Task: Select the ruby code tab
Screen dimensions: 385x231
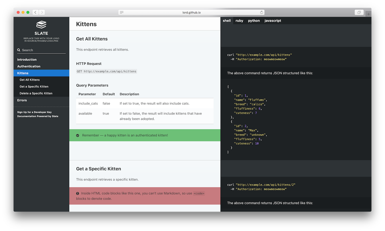Action: point(239,21)
